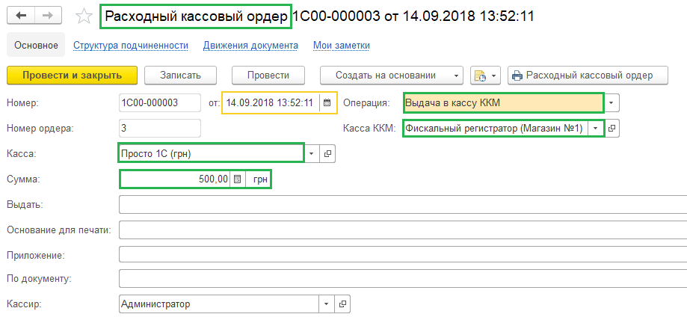Click the Приложение input field

click(403, 255)
